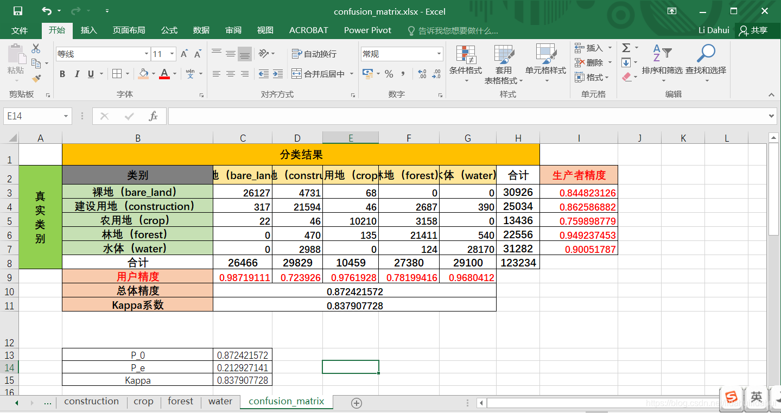Image resolution: width=781 pixels, height=413 pixels.
Task: Open the font name dropdown
Action: [147, 54]
